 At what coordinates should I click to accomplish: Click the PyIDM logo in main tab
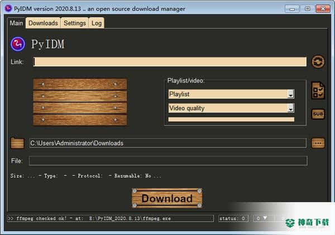pos(18,44)
